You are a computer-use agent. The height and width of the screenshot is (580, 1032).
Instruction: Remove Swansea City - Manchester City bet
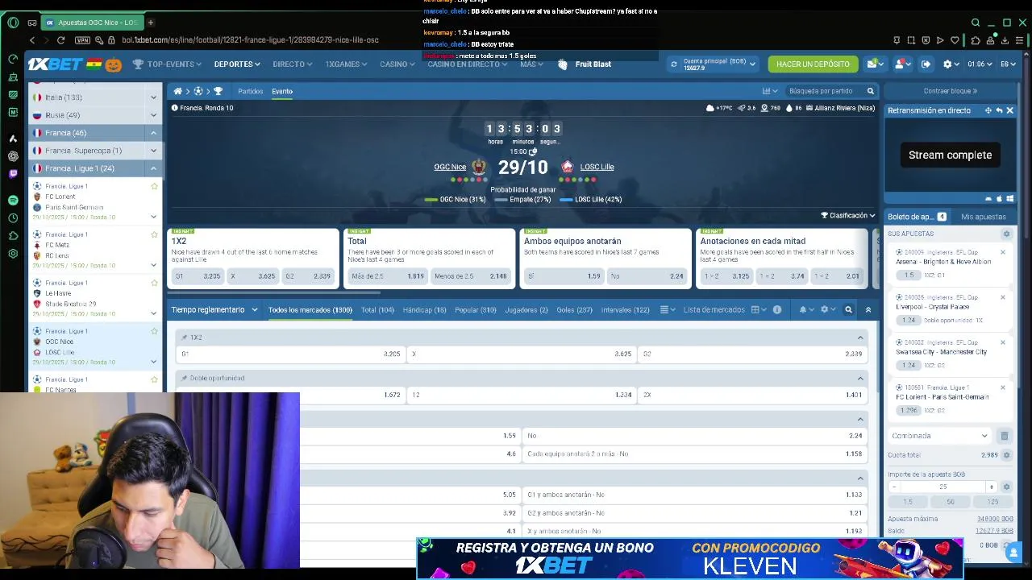click(x=1003, y=342)
